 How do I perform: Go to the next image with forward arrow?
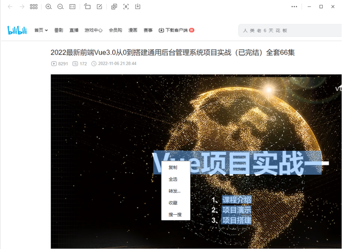tap(22, 7)
